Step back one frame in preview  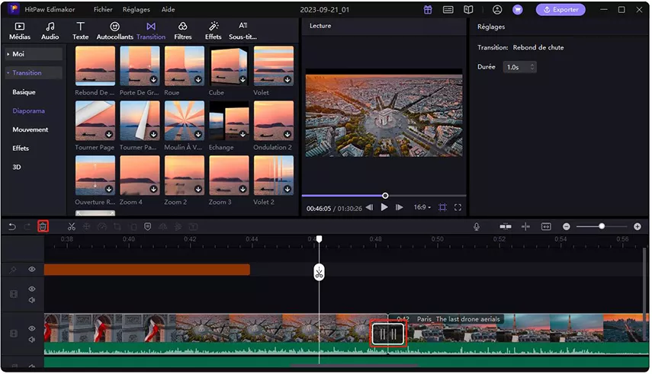pyautogui.click(x=369, y=207)
